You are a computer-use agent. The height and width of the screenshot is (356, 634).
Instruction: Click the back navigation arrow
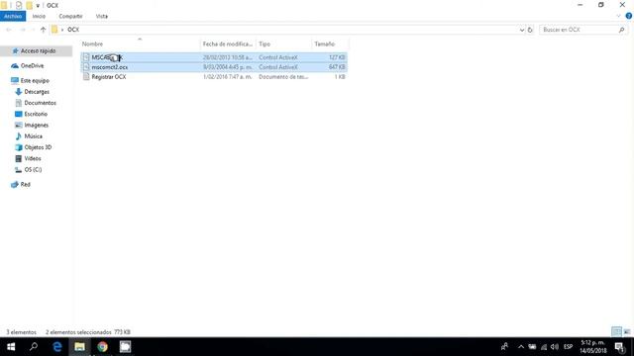[x=9, y=30]
